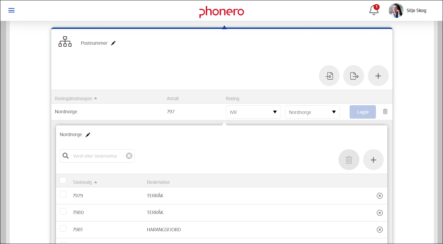This screenshot has height=244, width=443.
Task: Open Silje Skog profile avatar
Action: click(396, 10)
